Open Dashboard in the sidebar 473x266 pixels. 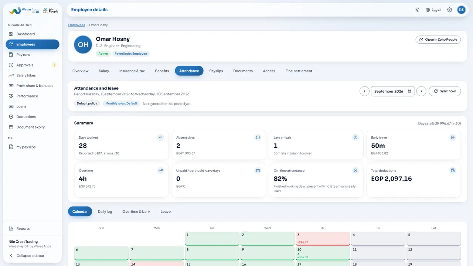point(33,34)
